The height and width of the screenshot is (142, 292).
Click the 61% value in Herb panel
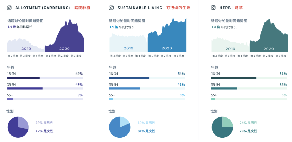(283, 74)
